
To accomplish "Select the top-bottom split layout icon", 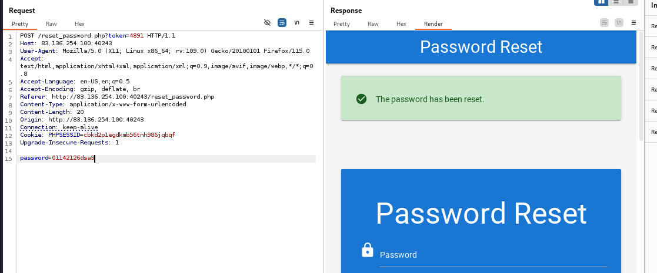I will 616,2.
